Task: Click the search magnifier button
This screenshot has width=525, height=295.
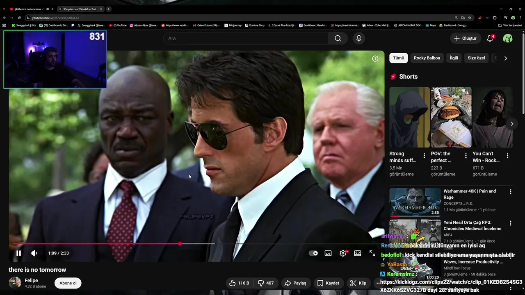Action: click(x=338, y=38)
